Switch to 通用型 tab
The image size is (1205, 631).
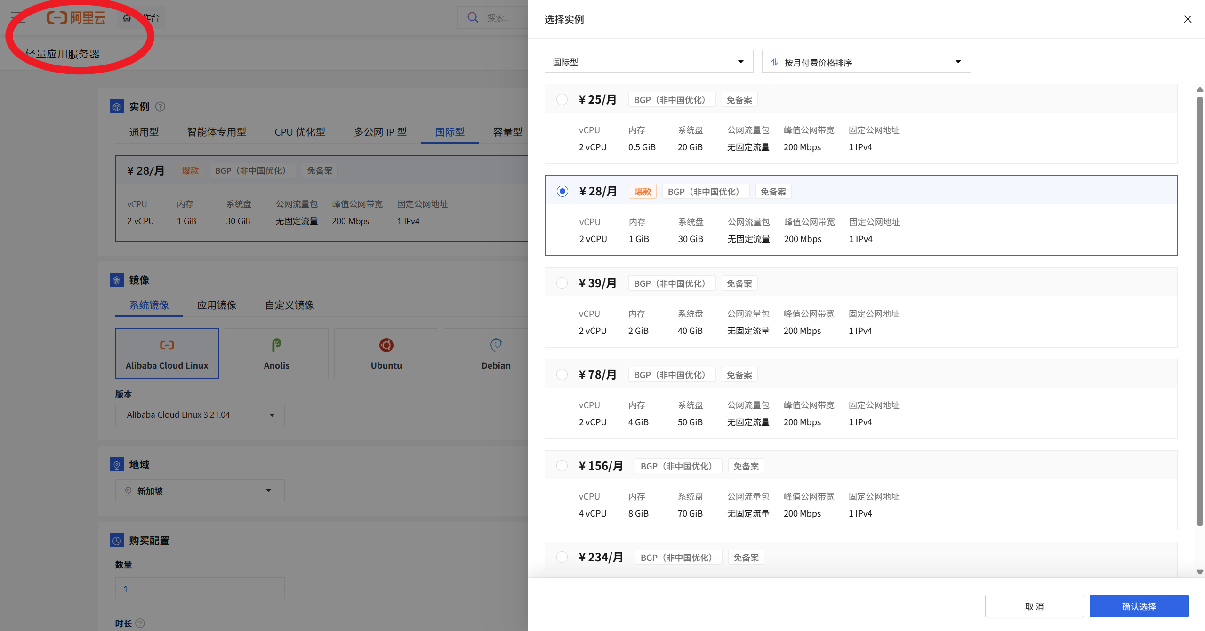pos(144,132)
